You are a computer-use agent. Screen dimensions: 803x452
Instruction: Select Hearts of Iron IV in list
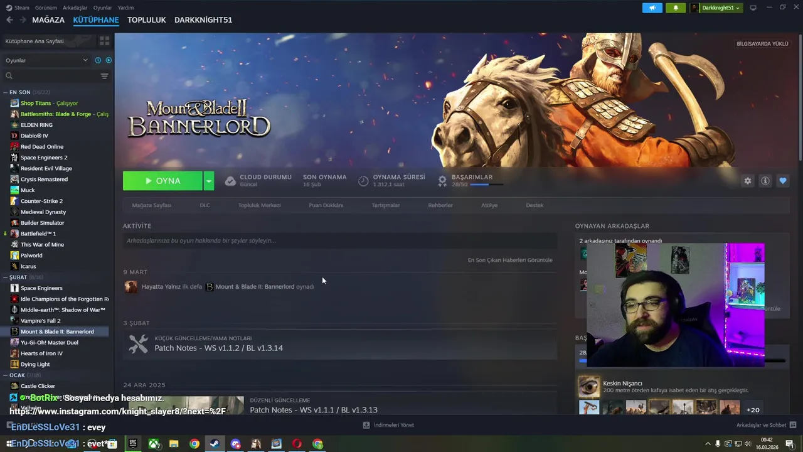pos(41,353)
